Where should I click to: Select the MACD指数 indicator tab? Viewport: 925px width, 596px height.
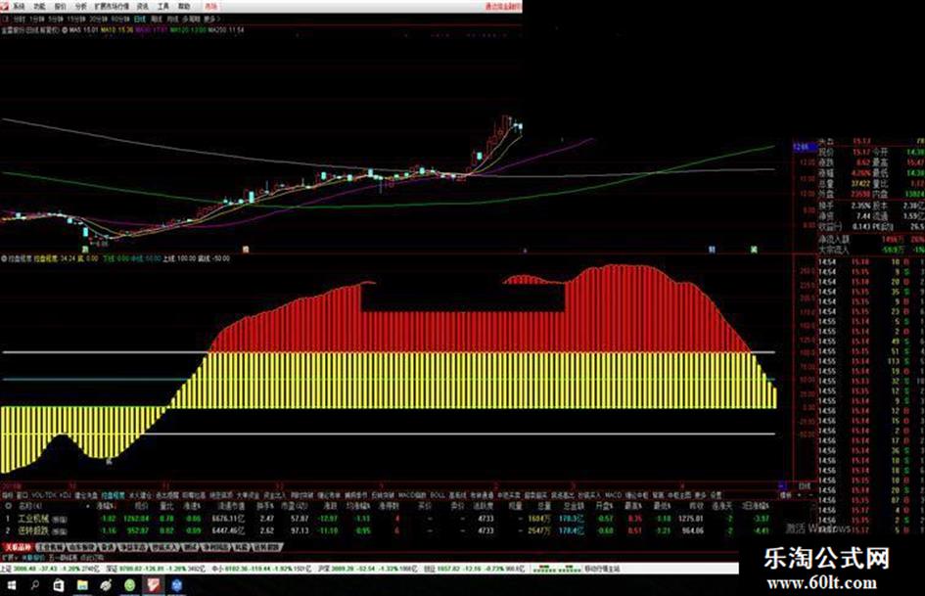[412, 495]
